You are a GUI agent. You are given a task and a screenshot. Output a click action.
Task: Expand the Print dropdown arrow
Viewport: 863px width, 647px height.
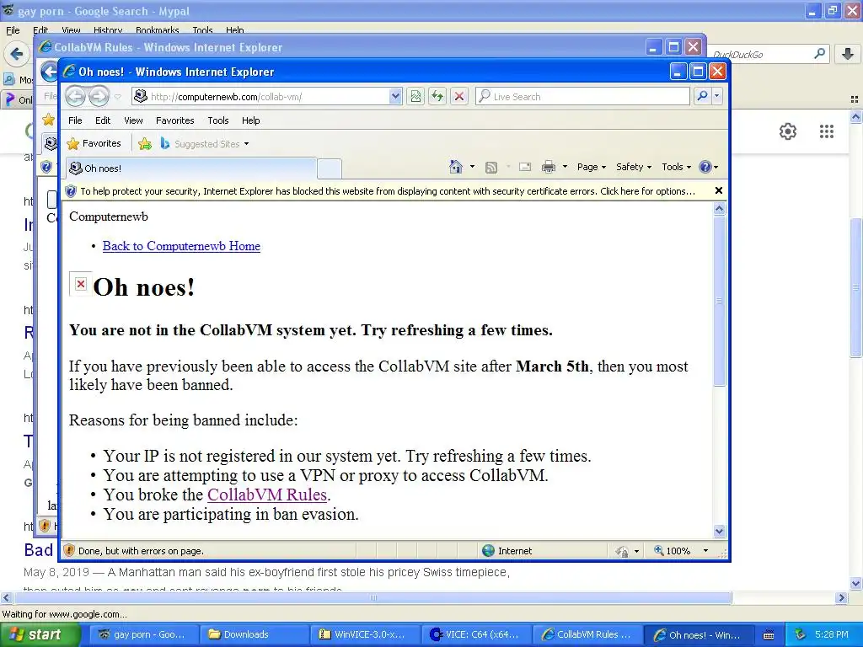click(x=565, y=167)
